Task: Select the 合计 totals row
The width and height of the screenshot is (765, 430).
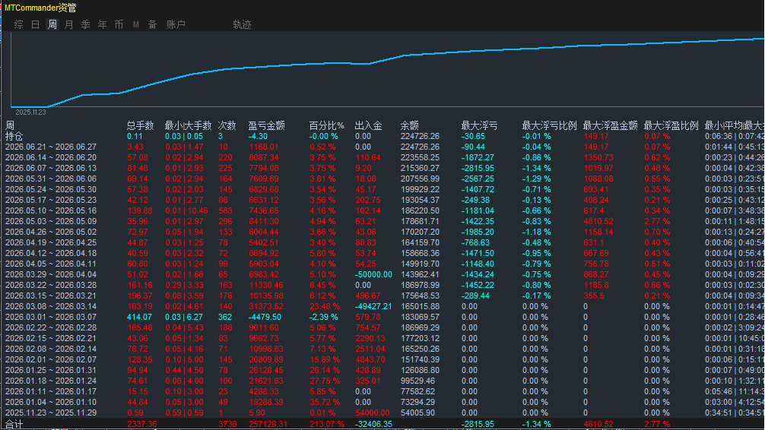Action: (x=382, y=424)
